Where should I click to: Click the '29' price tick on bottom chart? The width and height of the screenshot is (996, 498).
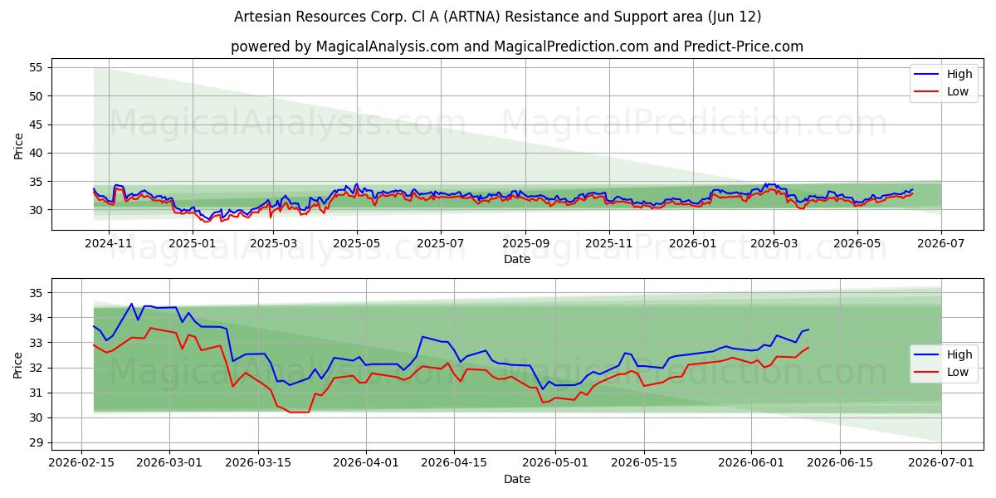click(x=37, y=443)
